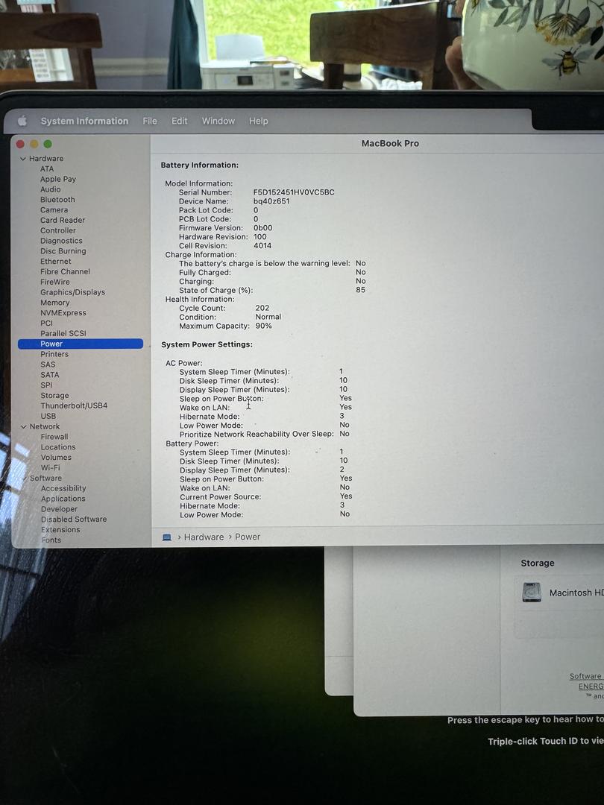Select Firewall under Network
Image resolution: width=604 pixels, height=805 pixels.
coord(54,437)
